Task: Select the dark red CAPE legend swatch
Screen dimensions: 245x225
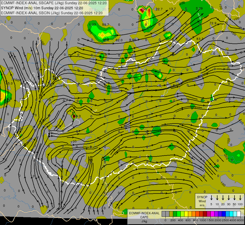Action: coord(205,214)
